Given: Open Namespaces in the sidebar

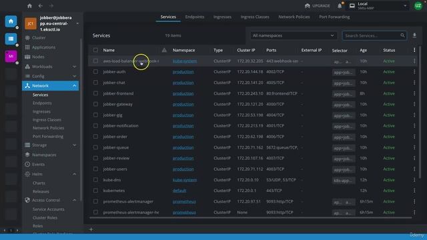Looking at the screenshot, I should pos(44,155).
